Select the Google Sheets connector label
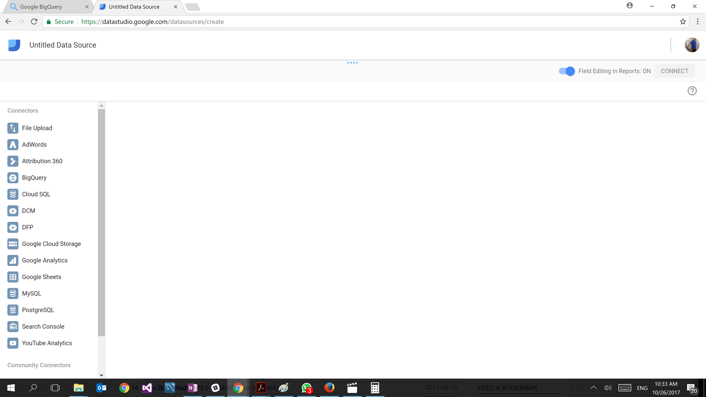This screenshot has height=397, width=706. [41, 277]
